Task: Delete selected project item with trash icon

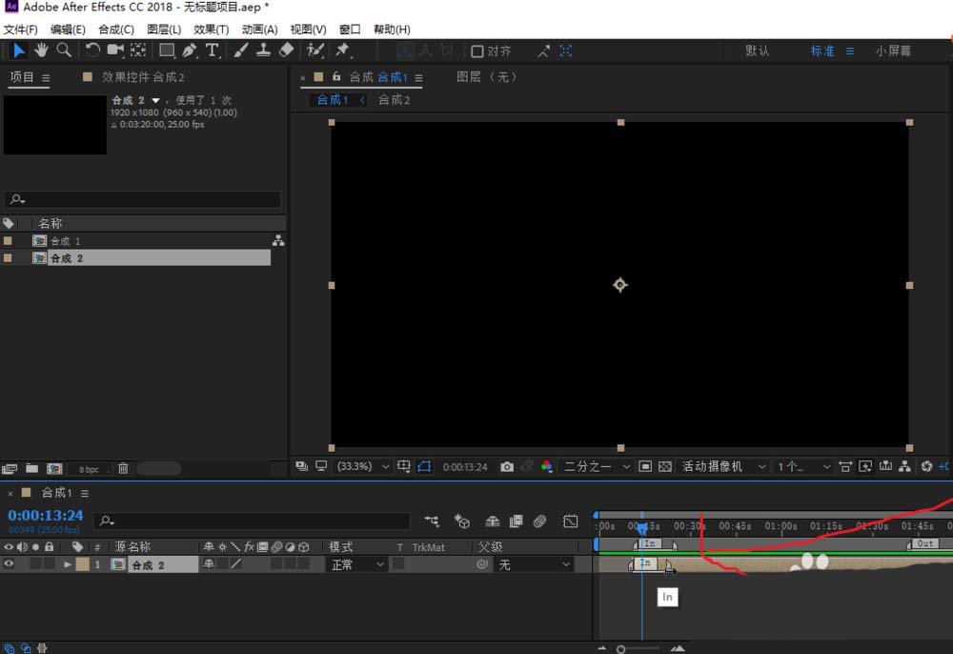Action: (123, 468)
